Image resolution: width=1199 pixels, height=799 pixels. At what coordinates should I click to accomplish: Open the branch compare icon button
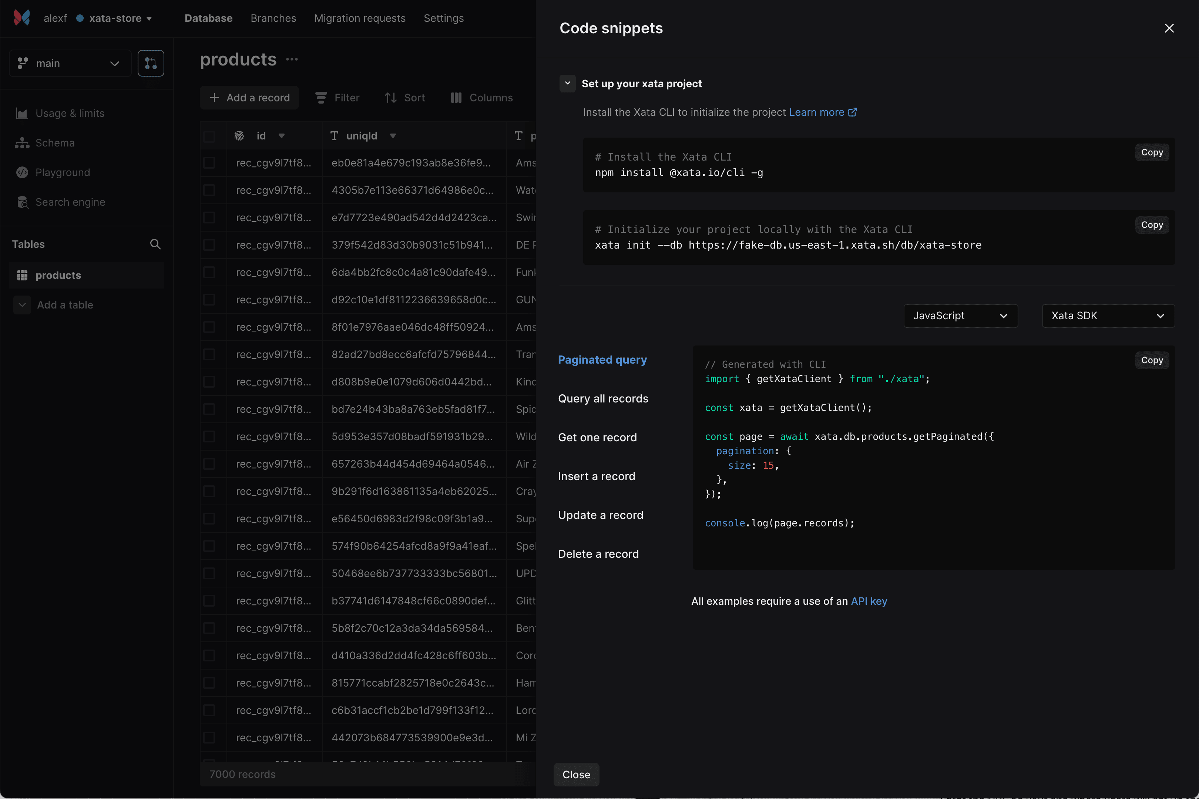click(x=151, y=63)
